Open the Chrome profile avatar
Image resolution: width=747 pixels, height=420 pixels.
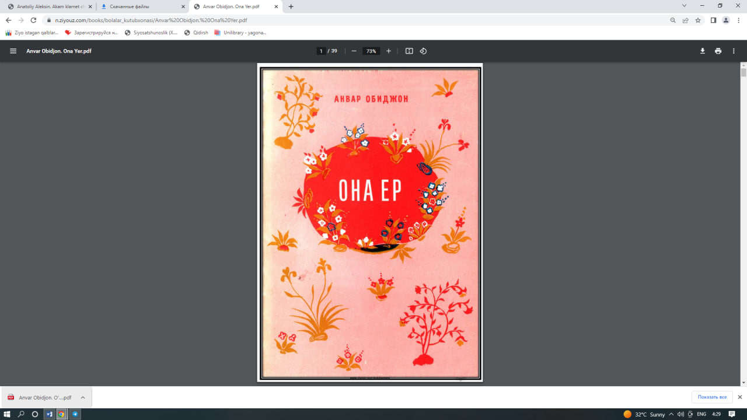pyautogui.click(x=726, y=20)
